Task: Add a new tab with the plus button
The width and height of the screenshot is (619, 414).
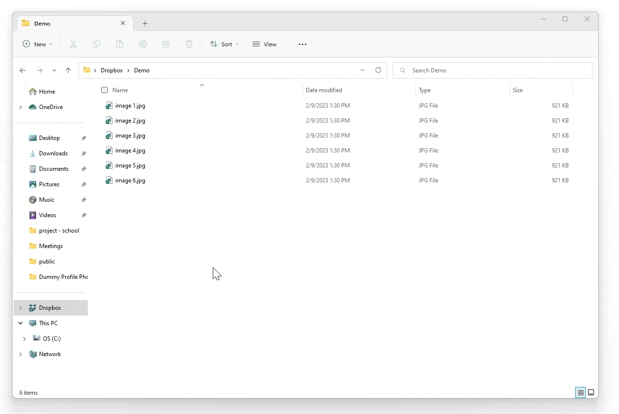Action: tap(145, 24)
